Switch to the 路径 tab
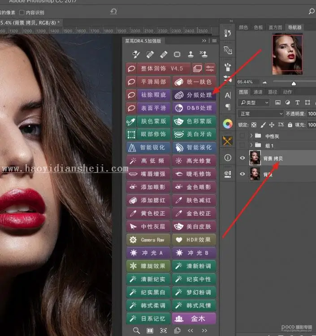 click(273, 92)
